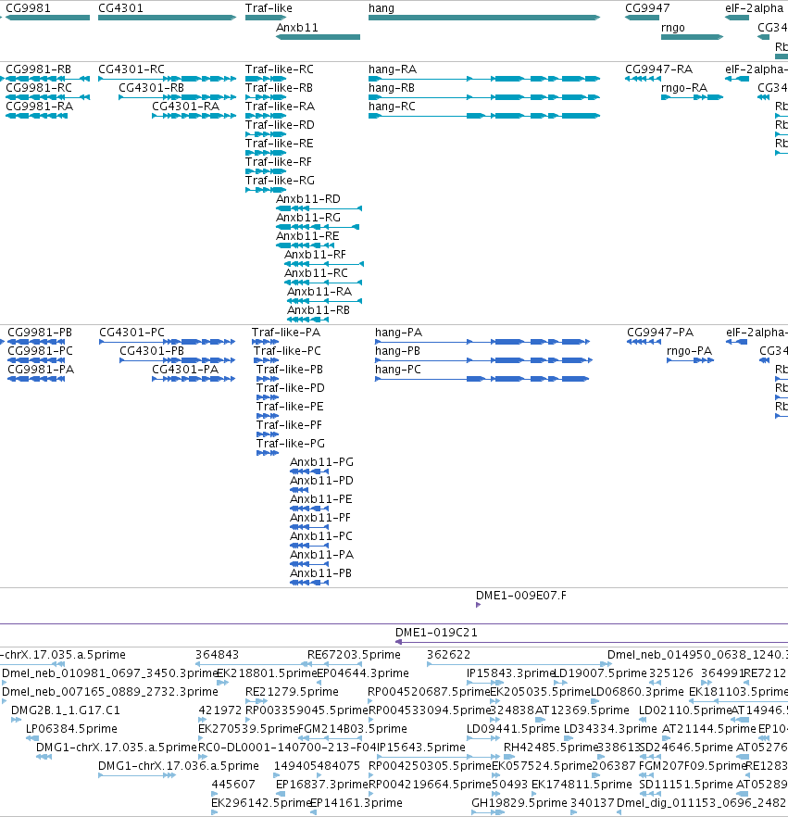Click the eIF-2alpha gene label

tap(754, 8)
